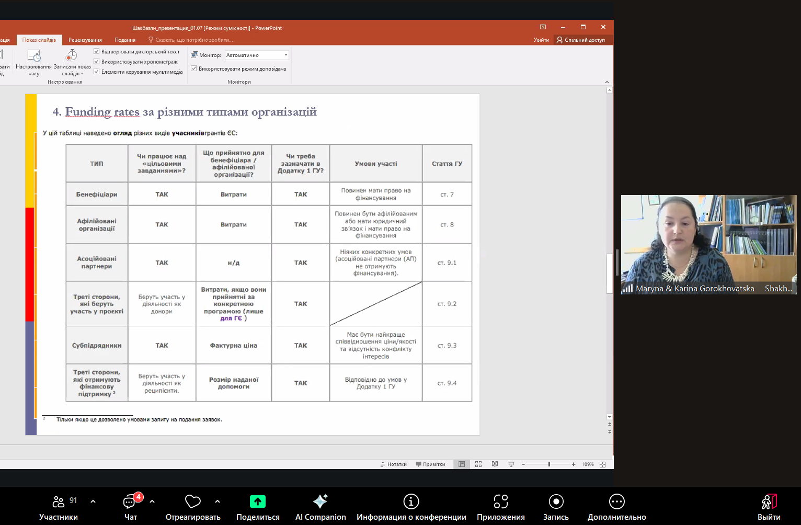Click the zoom slider in PowerPoint status bar
This screenshot has height=525, width=801.
(548, 464)
